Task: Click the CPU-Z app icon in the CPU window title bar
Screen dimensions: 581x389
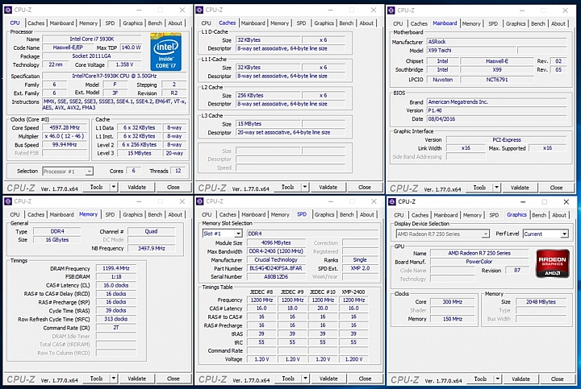Action: (x=8, y=10)
